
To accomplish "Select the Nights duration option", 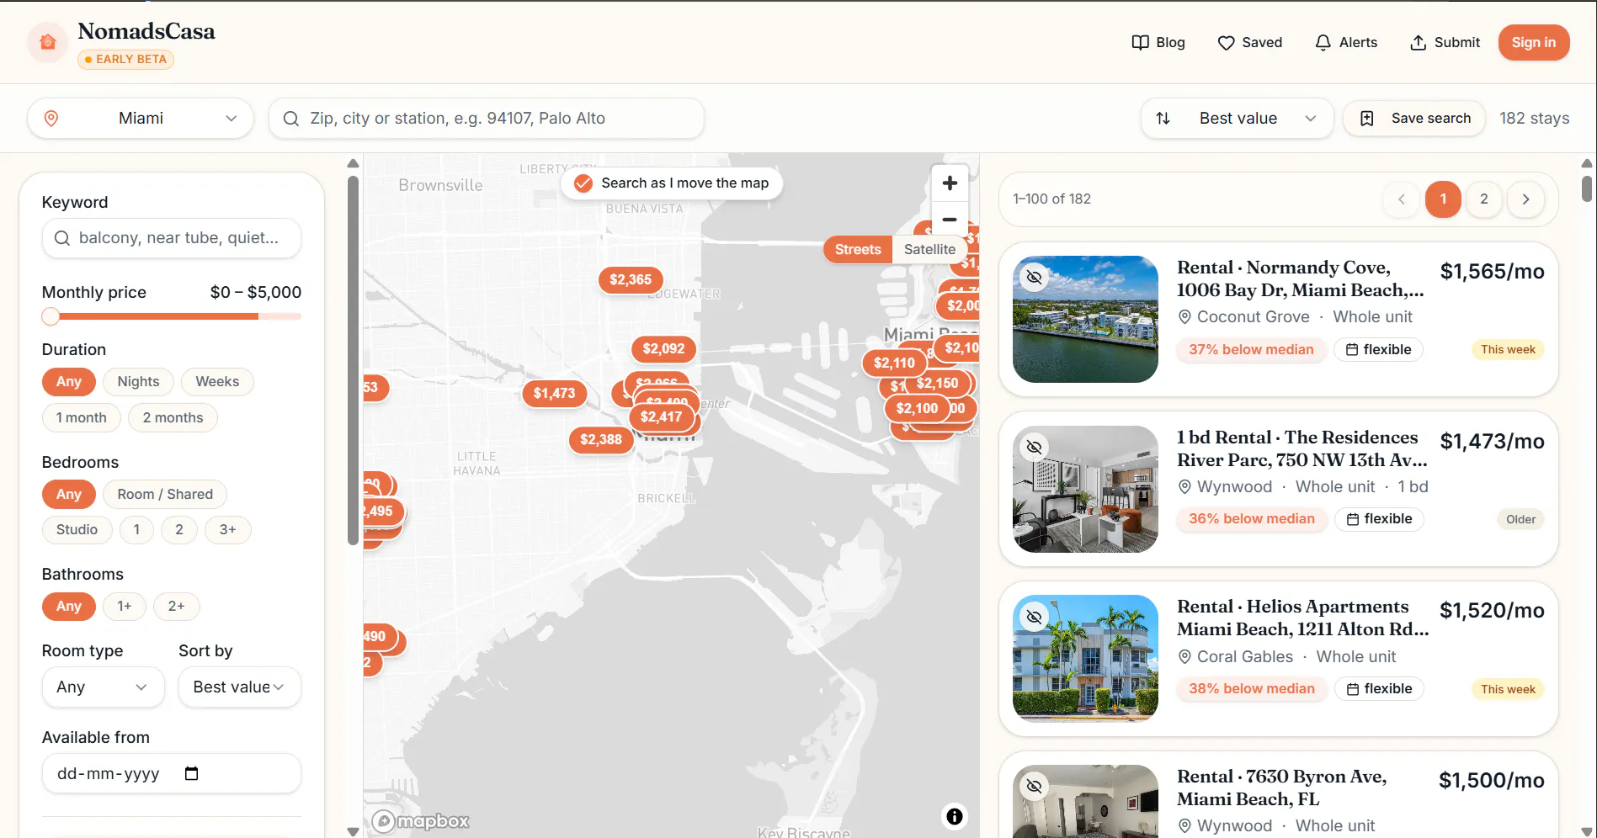I will pos(138,382).
